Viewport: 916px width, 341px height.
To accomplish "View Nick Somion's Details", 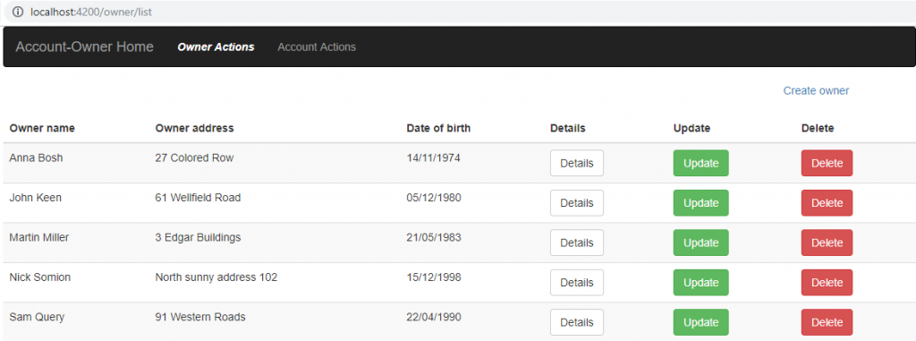I will click(x=577, y=283).
